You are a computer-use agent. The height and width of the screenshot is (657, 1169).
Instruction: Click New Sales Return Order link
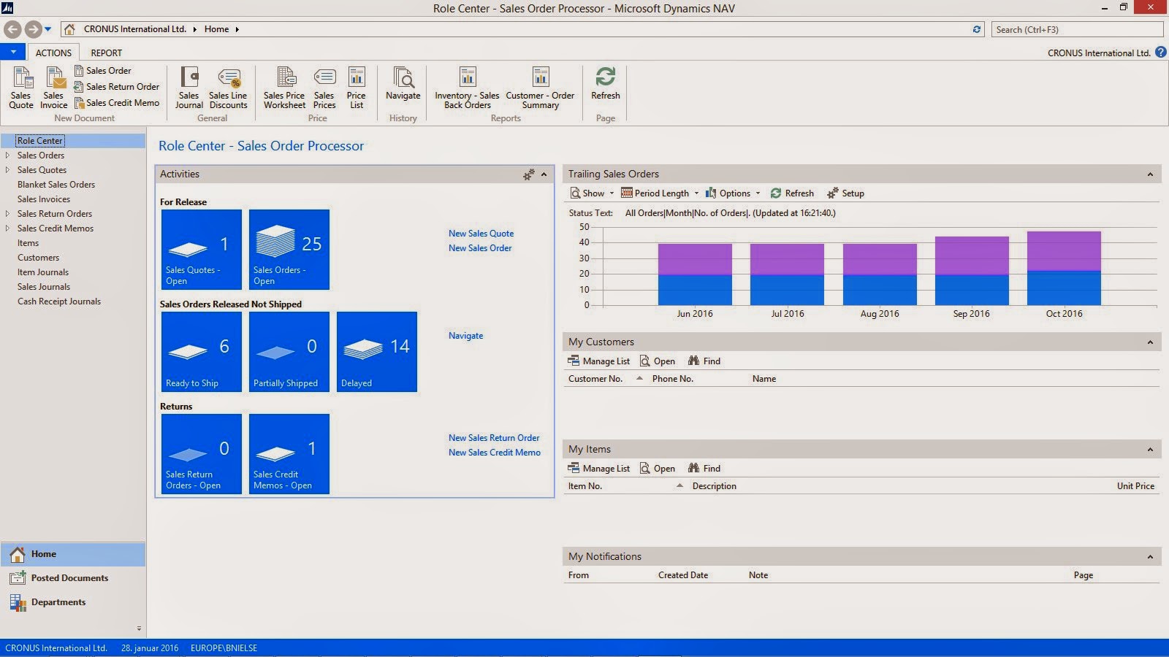point(494,438)
